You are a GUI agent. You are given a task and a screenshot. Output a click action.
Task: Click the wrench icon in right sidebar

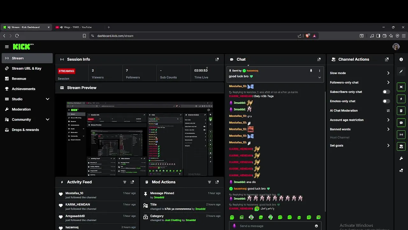[401, 158]
